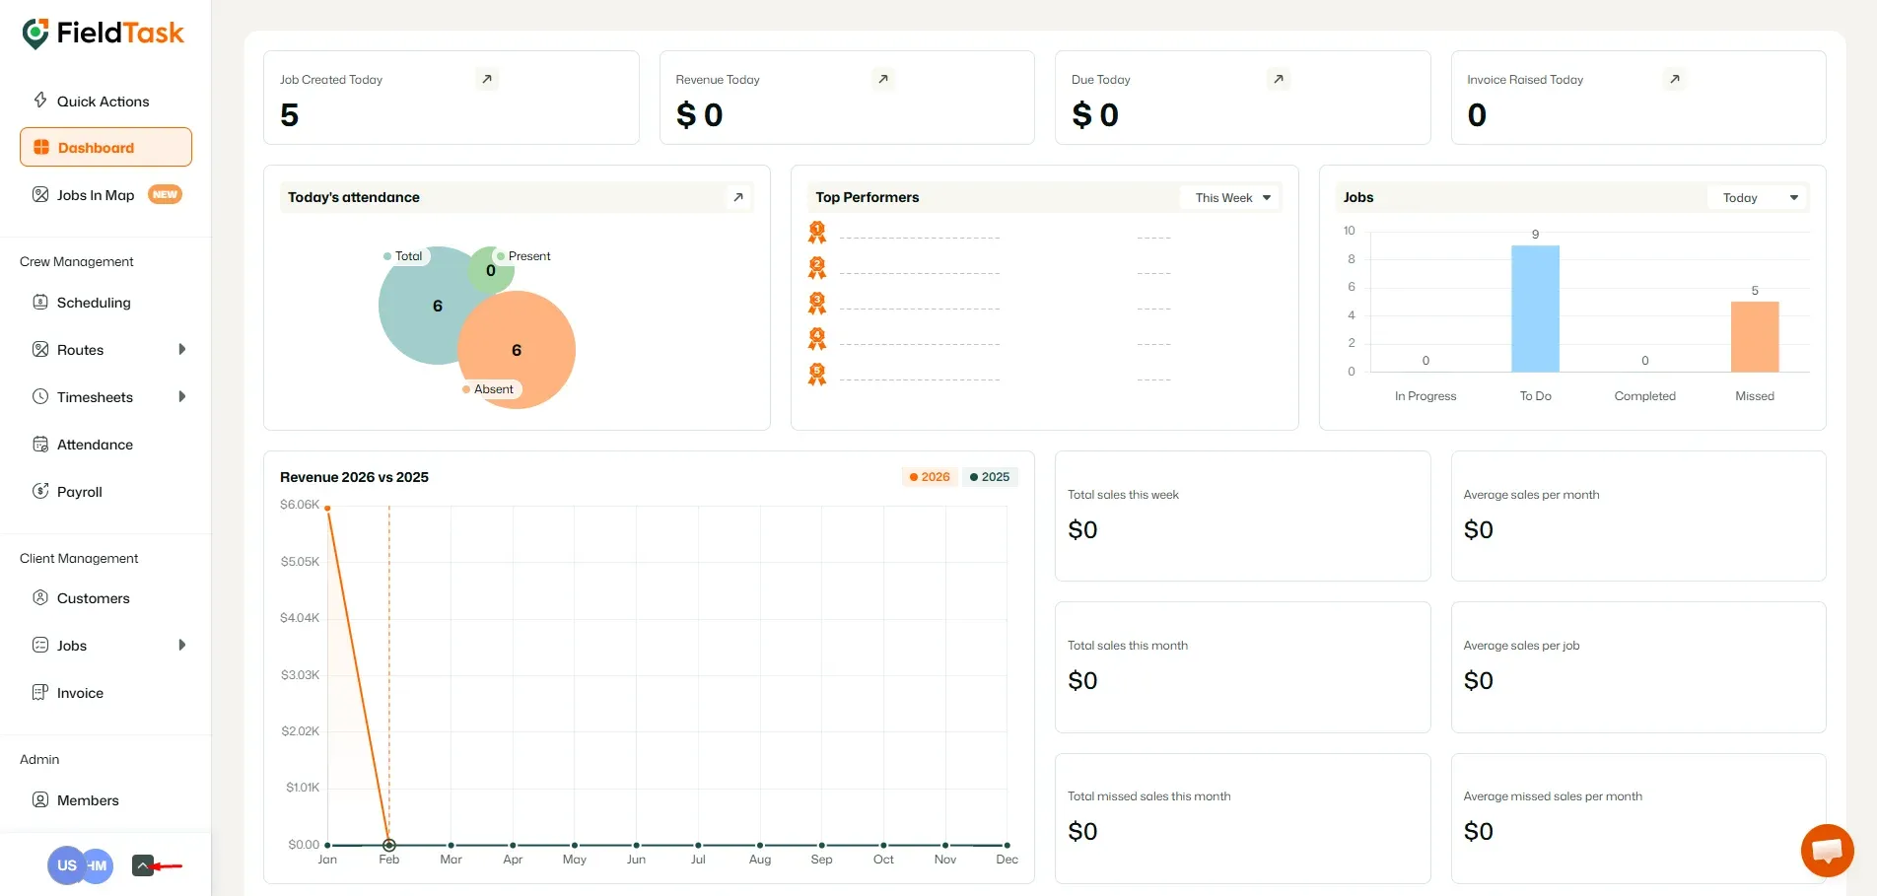Click the US user avatar
The height and width of the screenshot is (896, 1877).
point(65,865)
